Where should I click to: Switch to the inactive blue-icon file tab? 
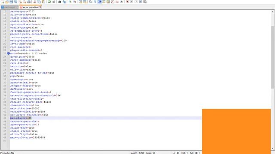coord(9,7)
